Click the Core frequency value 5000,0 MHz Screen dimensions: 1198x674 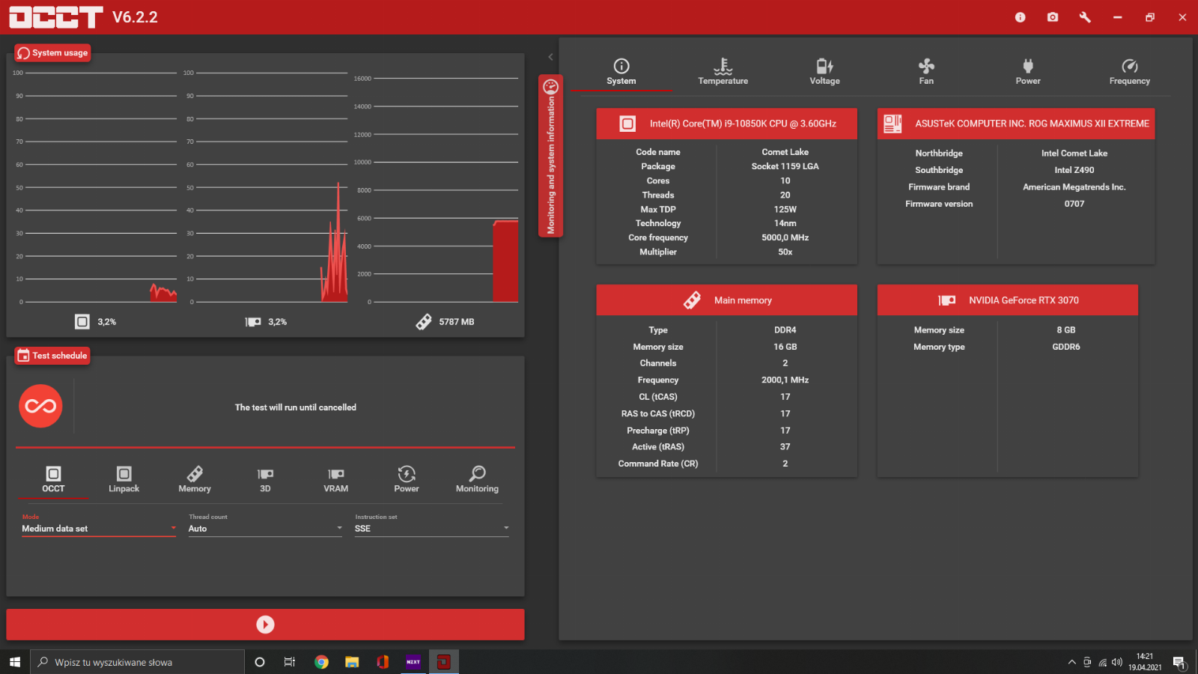(x=785, y=237)
